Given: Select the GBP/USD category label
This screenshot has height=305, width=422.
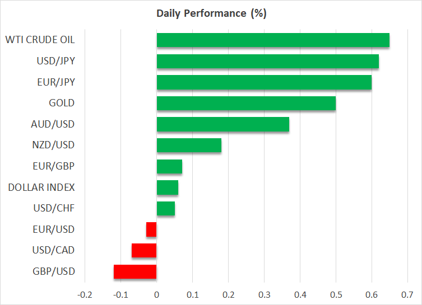Looking at the screenshot, I should 55,272.
